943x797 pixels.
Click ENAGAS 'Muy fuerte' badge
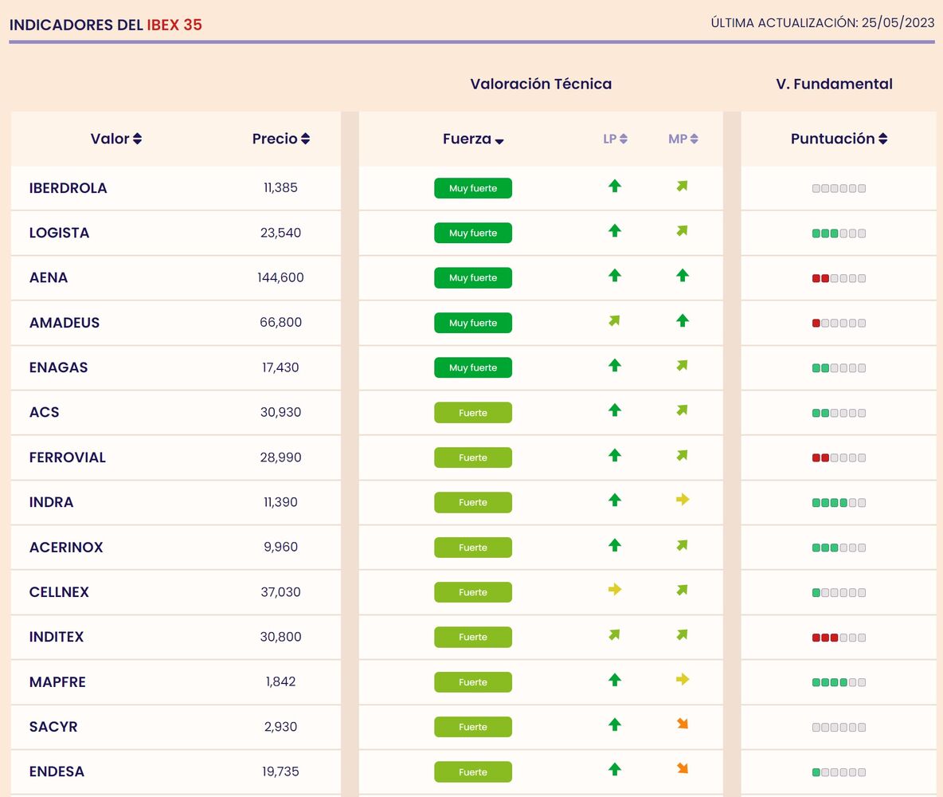(x=473, y=367)
